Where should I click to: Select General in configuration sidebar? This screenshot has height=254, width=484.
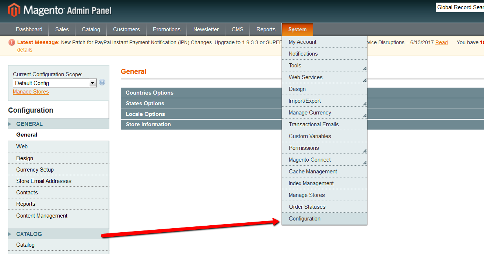point(59,135)
